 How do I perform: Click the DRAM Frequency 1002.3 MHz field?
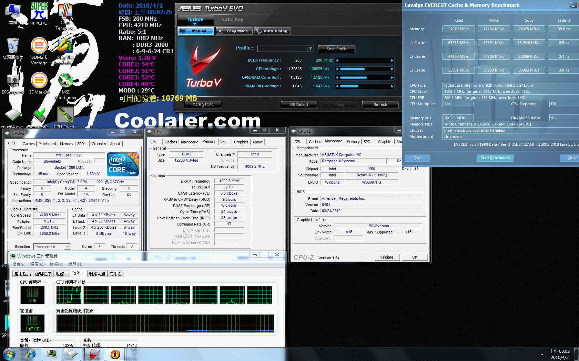pos(229,181)
